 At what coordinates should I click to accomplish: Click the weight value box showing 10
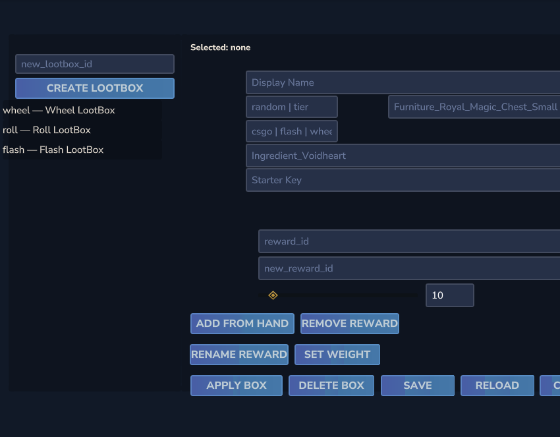[x=449, y=295]
